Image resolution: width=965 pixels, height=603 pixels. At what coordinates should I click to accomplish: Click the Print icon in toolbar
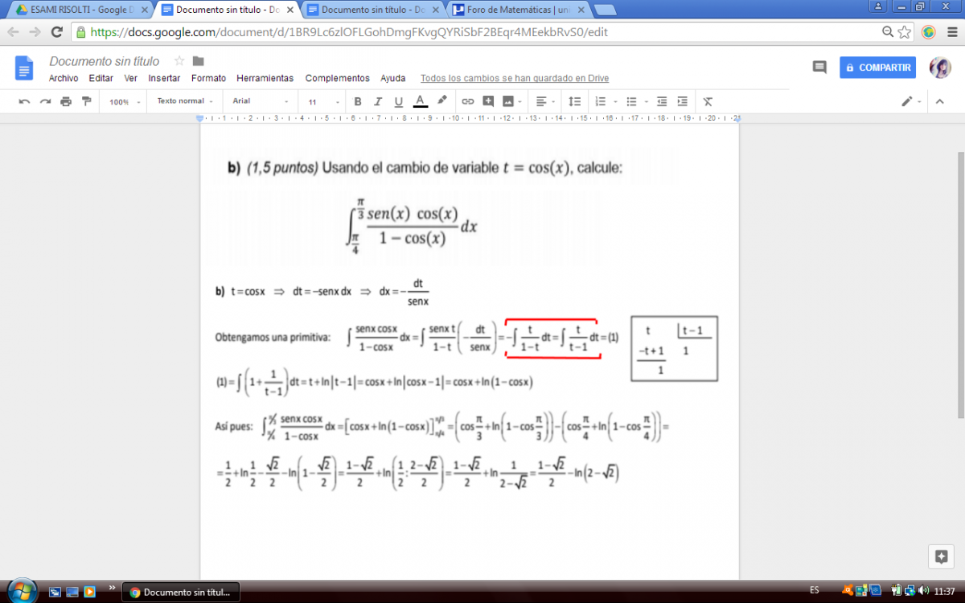coord(66,101)
